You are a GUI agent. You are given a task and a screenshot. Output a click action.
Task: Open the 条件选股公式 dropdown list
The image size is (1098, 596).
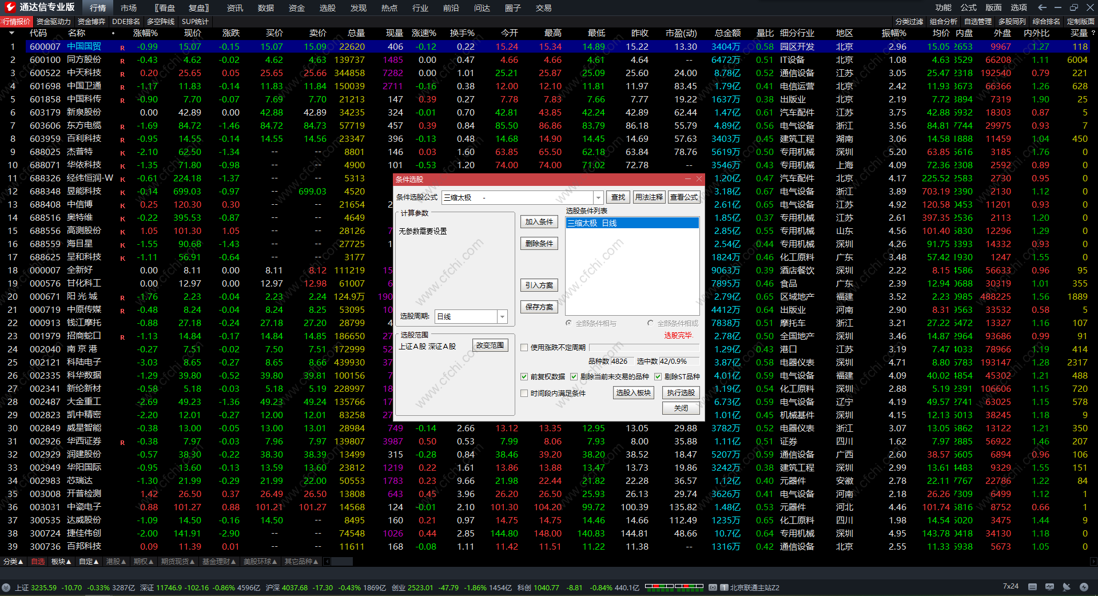(x=598, y=197)
